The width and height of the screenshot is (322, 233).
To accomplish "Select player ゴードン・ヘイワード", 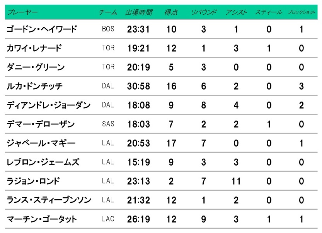I will coord(42,29).
